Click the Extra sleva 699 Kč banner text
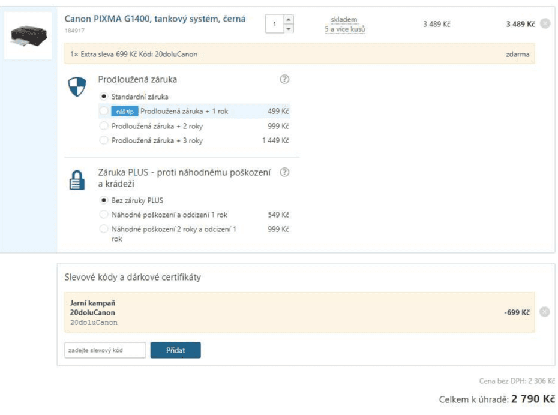Screen dimensions: 558x415 134,55
